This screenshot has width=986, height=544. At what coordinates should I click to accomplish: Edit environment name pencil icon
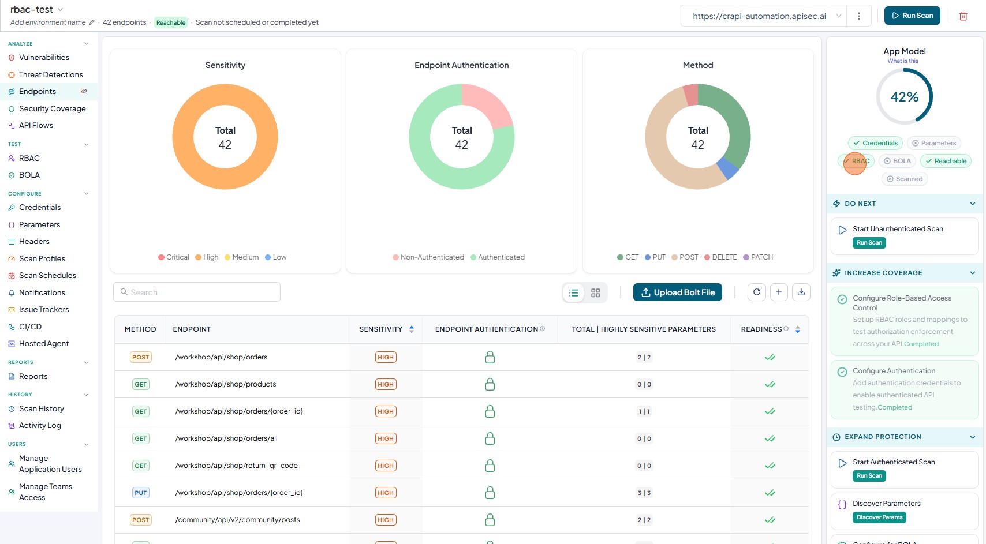(91, 22)
